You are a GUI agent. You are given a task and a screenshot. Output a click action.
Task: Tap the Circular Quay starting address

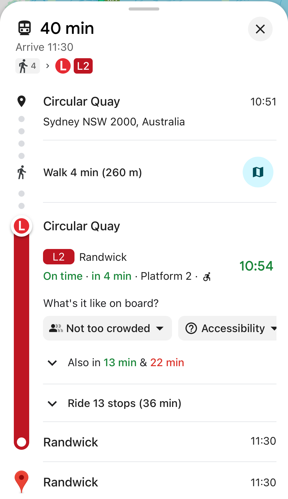click(114, 122)
